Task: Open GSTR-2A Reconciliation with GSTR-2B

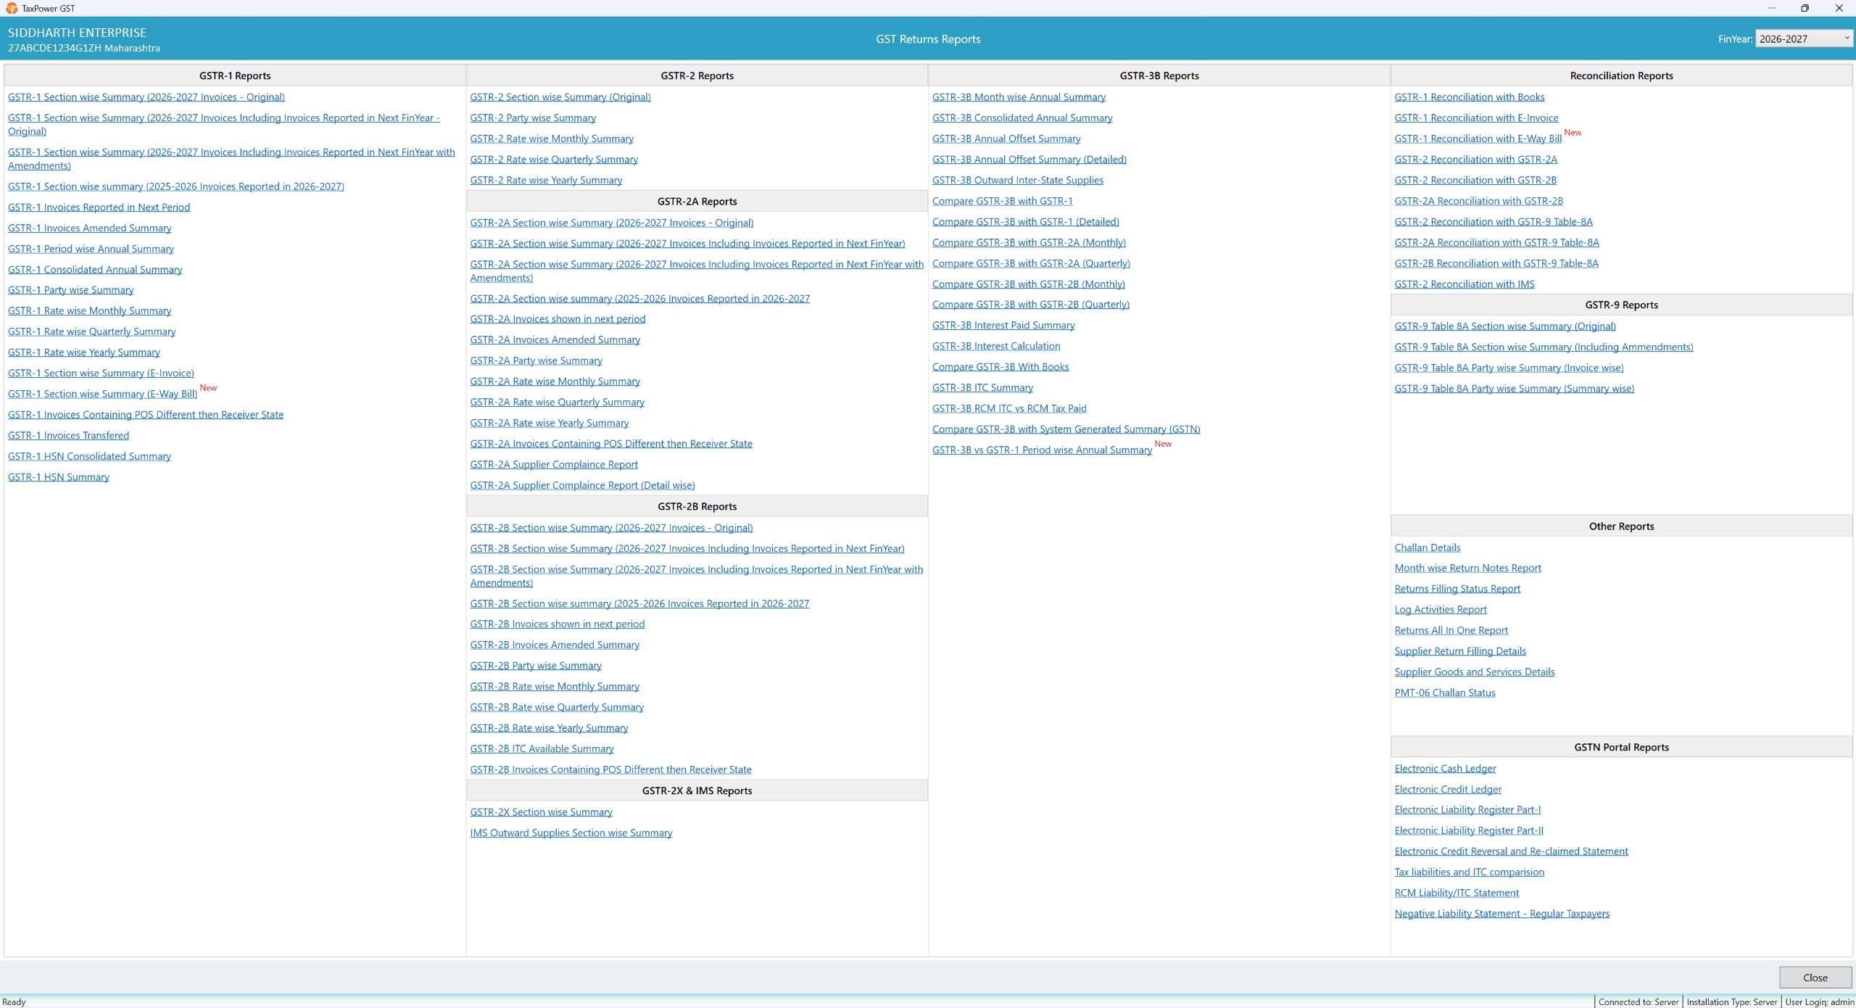Action: pos(1479,202)
